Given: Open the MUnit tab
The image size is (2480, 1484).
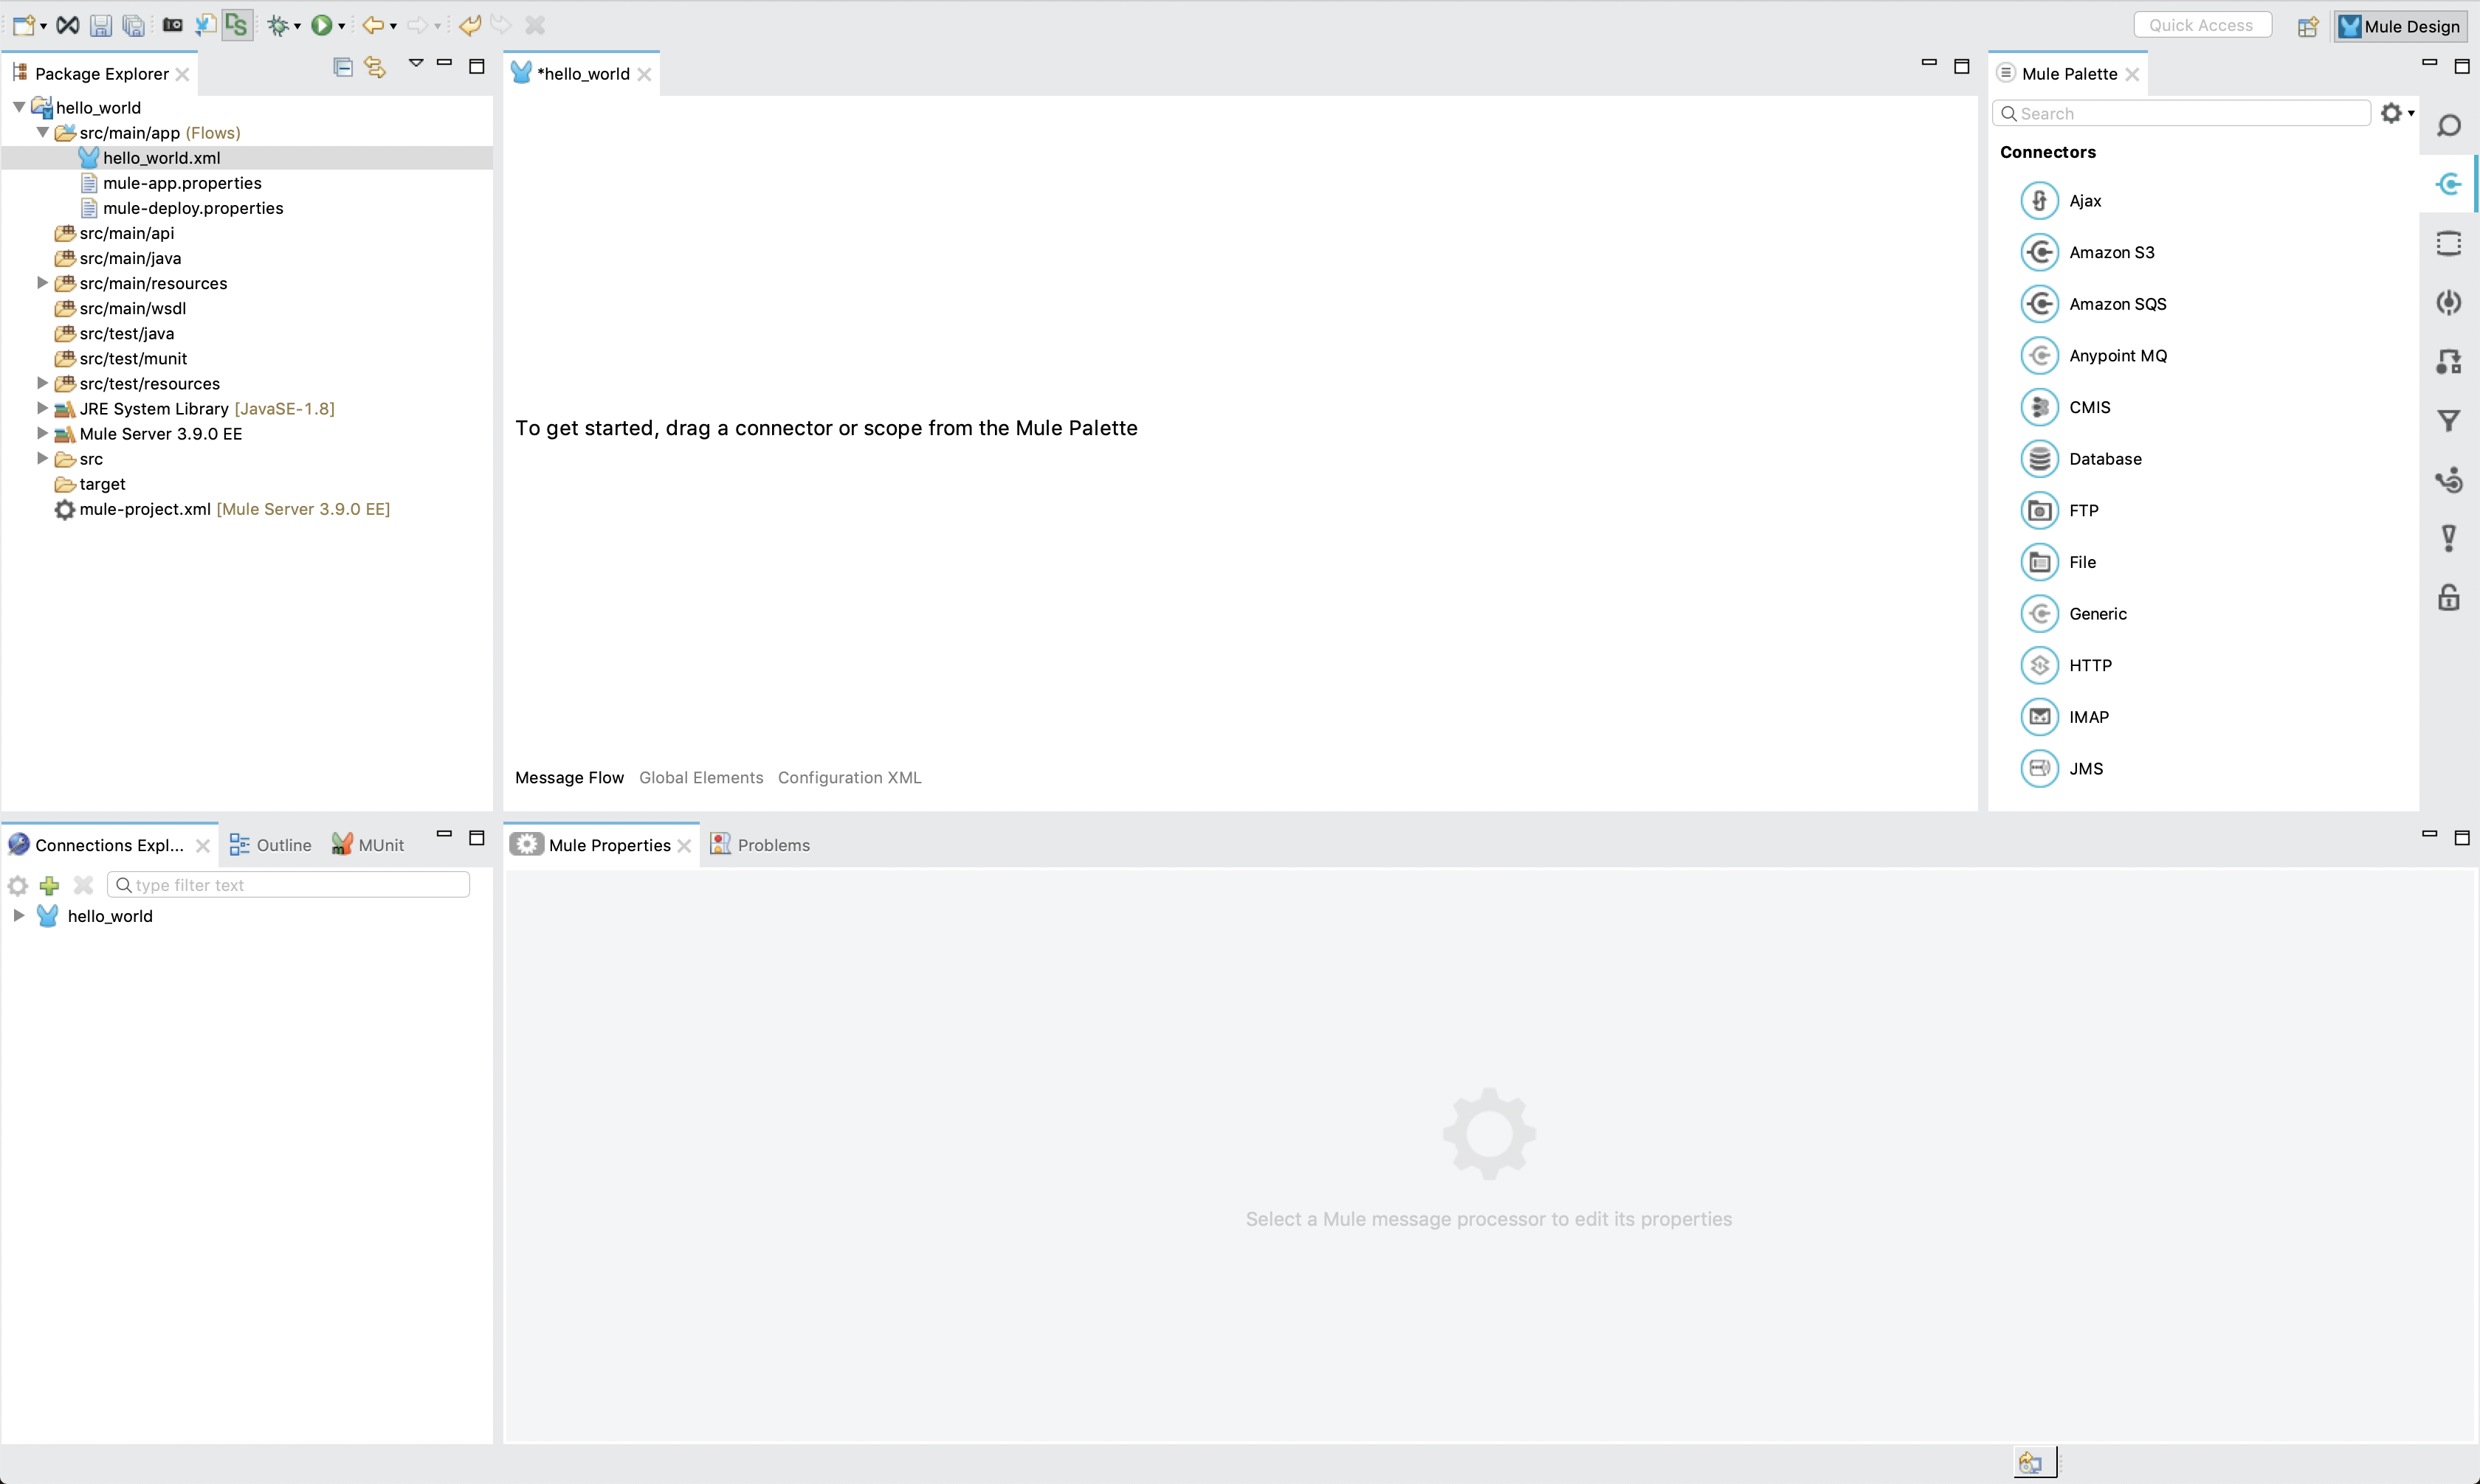Looking at the screenshot, I should [x=367, y=845].
